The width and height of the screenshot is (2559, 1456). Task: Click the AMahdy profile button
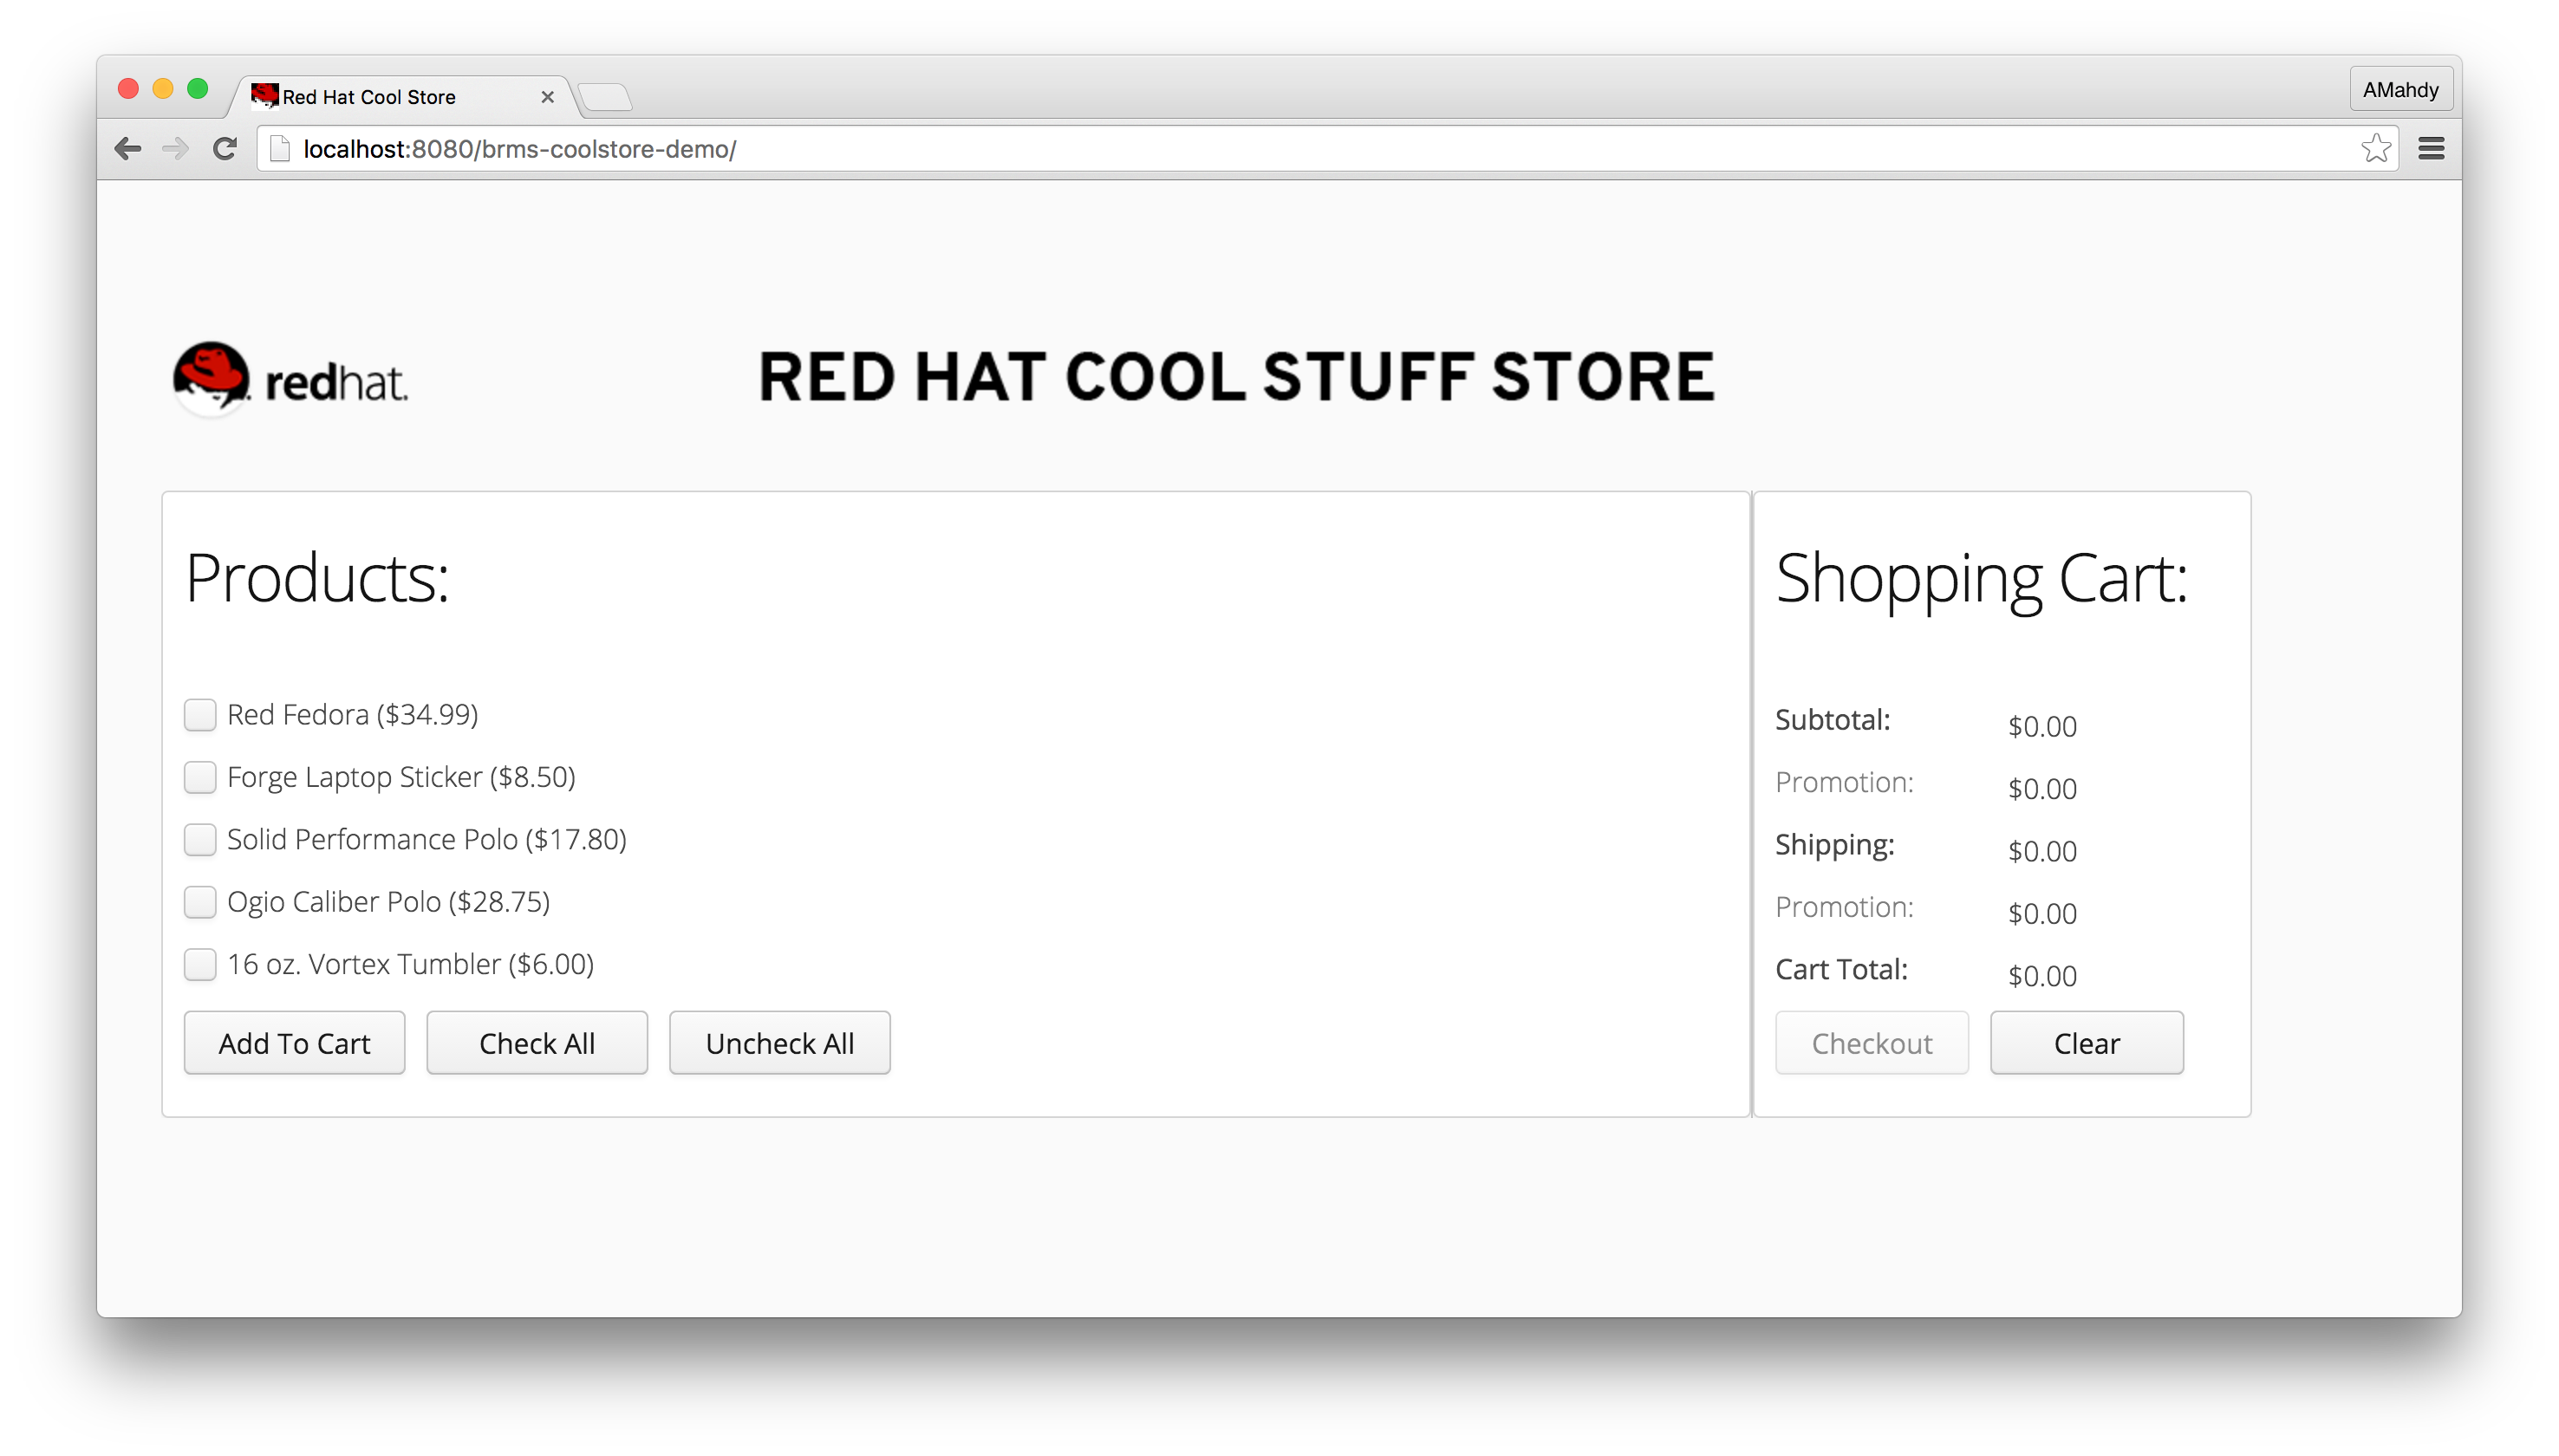(x=2400, y=90)
